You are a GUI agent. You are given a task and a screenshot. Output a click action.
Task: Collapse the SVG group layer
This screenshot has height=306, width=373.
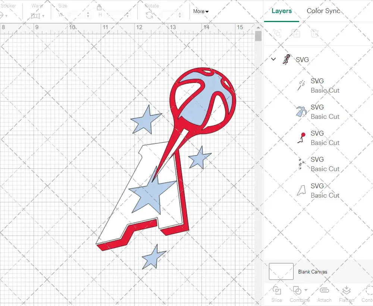pos(273,59)
